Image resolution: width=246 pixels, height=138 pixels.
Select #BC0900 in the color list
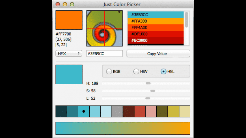(156, 41)
